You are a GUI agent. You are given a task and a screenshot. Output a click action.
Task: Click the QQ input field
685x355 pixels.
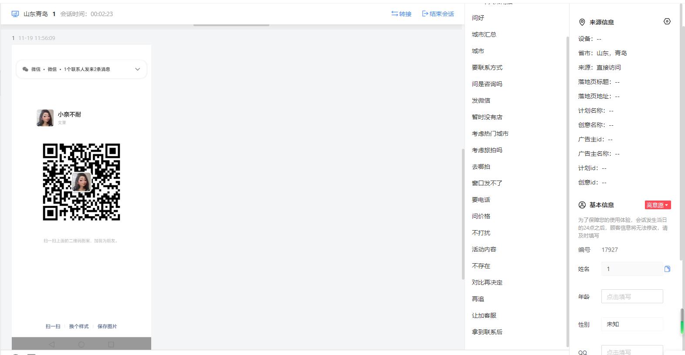(x=632, y=350)
